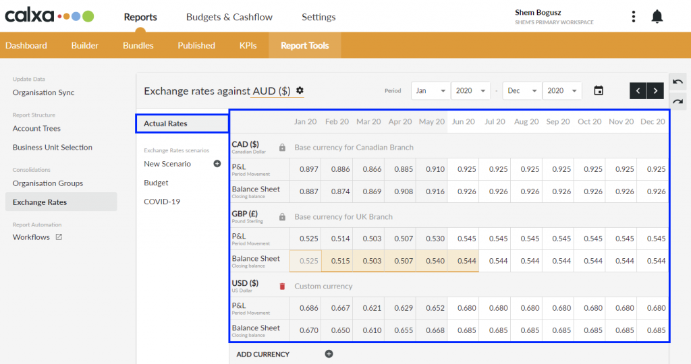Switch to the KPIs tab
The image size is (691, 364).
pos(248,45)
